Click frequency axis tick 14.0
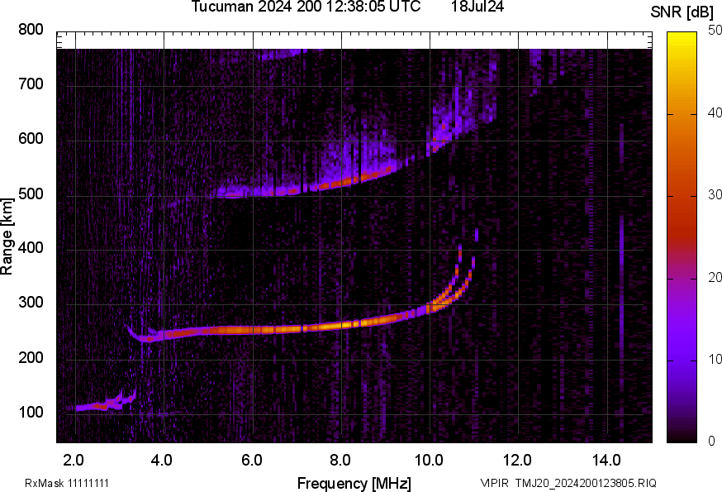Viewport: 722px width, 492px height. [x=606, y=460]
